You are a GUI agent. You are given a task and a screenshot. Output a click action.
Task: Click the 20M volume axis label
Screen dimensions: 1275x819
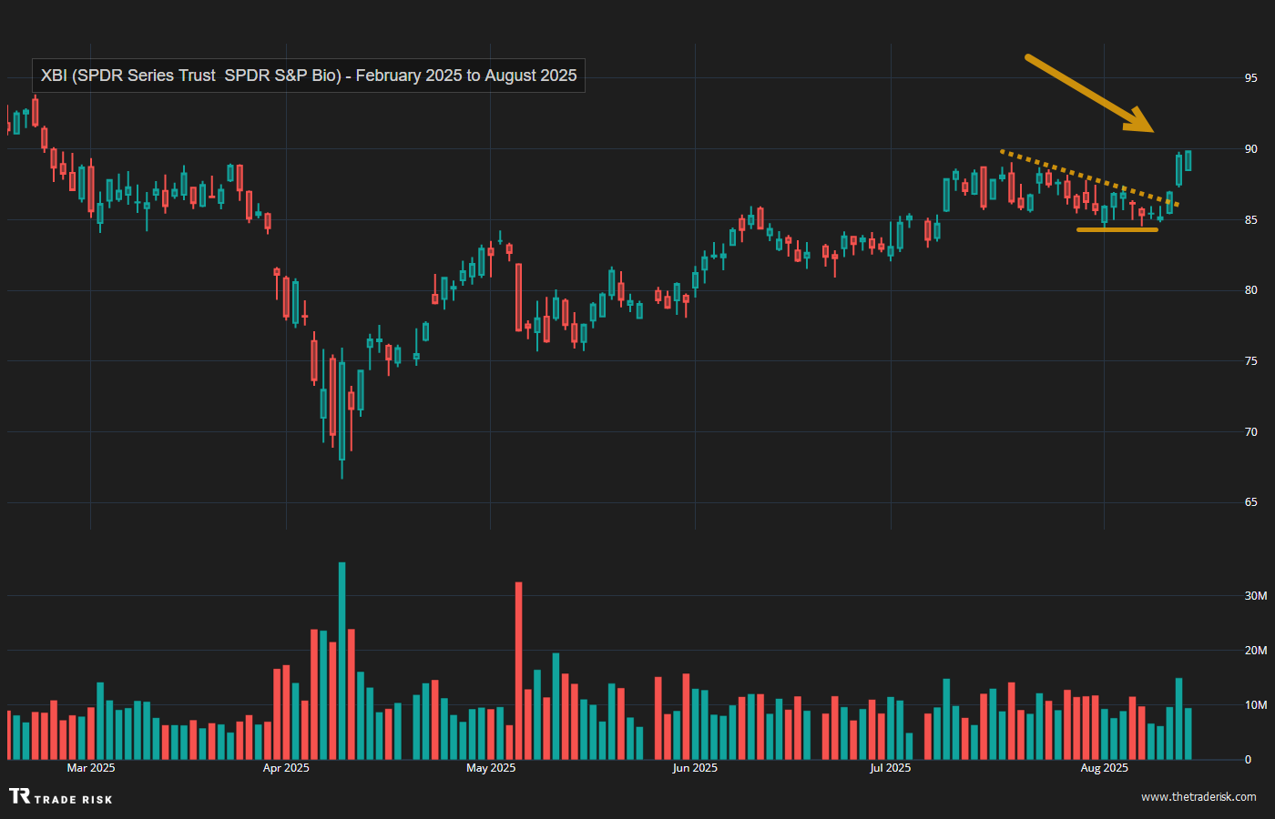1255,651
